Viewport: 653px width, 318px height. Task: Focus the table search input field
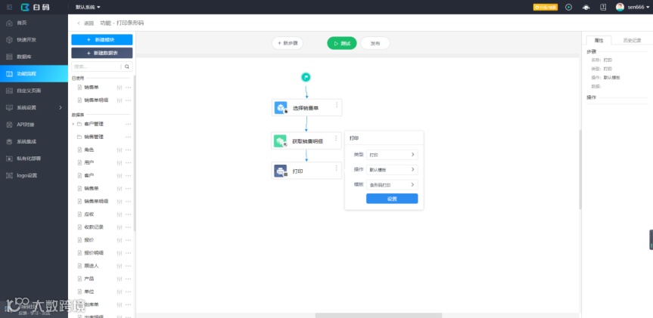point(96,66)
